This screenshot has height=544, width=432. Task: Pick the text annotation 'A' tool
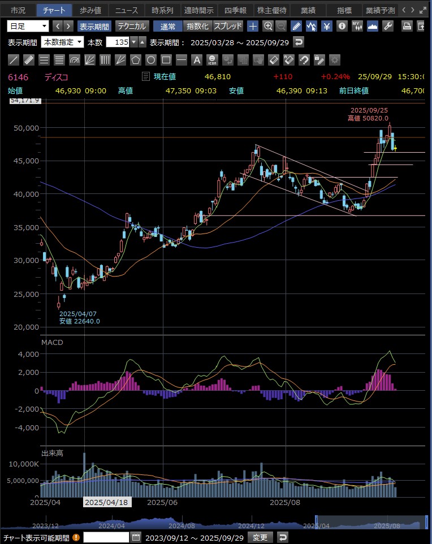coord(196,60)
